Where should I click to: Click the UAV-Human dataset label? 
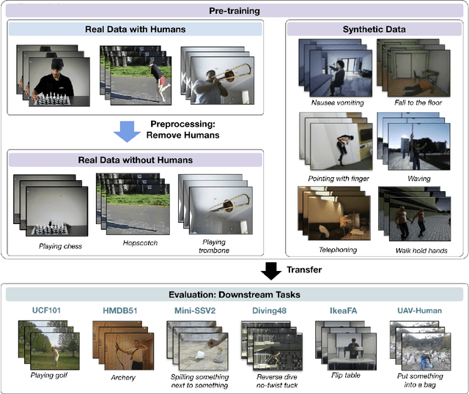click(421, 311)
